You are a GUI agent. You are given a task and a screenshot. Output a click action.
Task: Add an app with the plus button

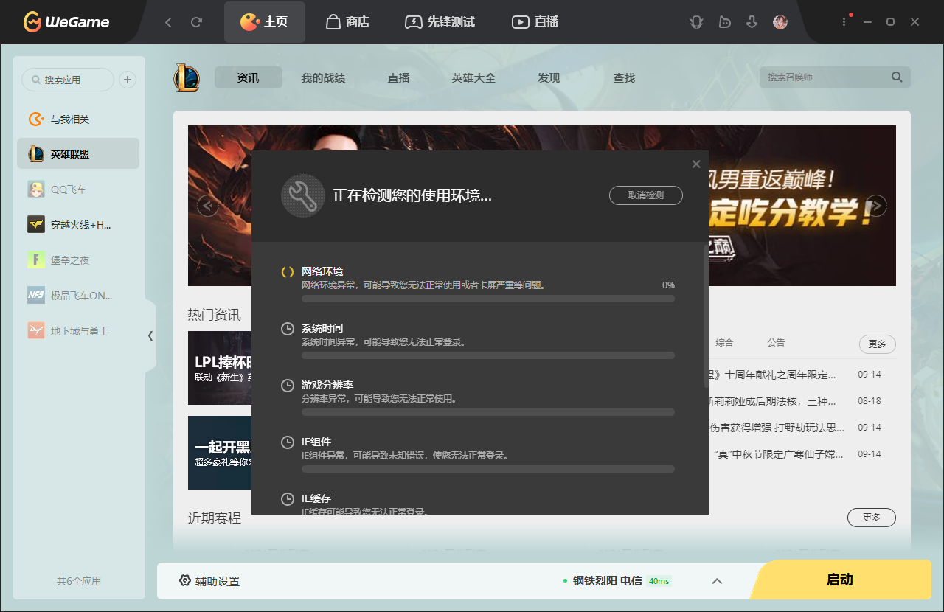tap(128, 80)
